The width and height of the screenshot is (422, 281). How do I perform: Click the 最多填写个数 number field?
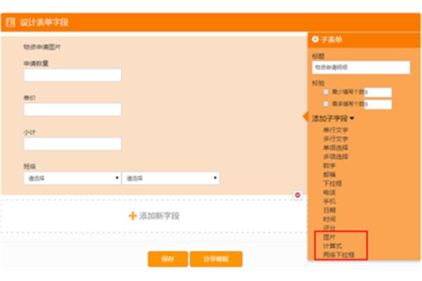378,105
